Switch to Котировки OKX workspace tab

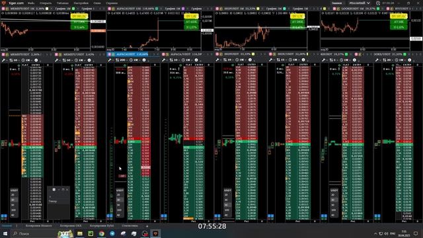coord(71,225)
